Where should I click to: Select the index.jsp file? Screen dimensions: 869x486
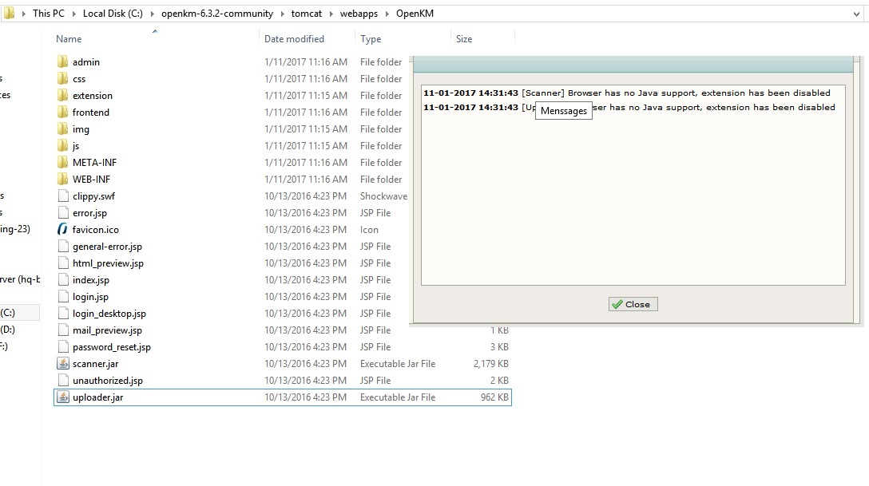click(90, 280)
